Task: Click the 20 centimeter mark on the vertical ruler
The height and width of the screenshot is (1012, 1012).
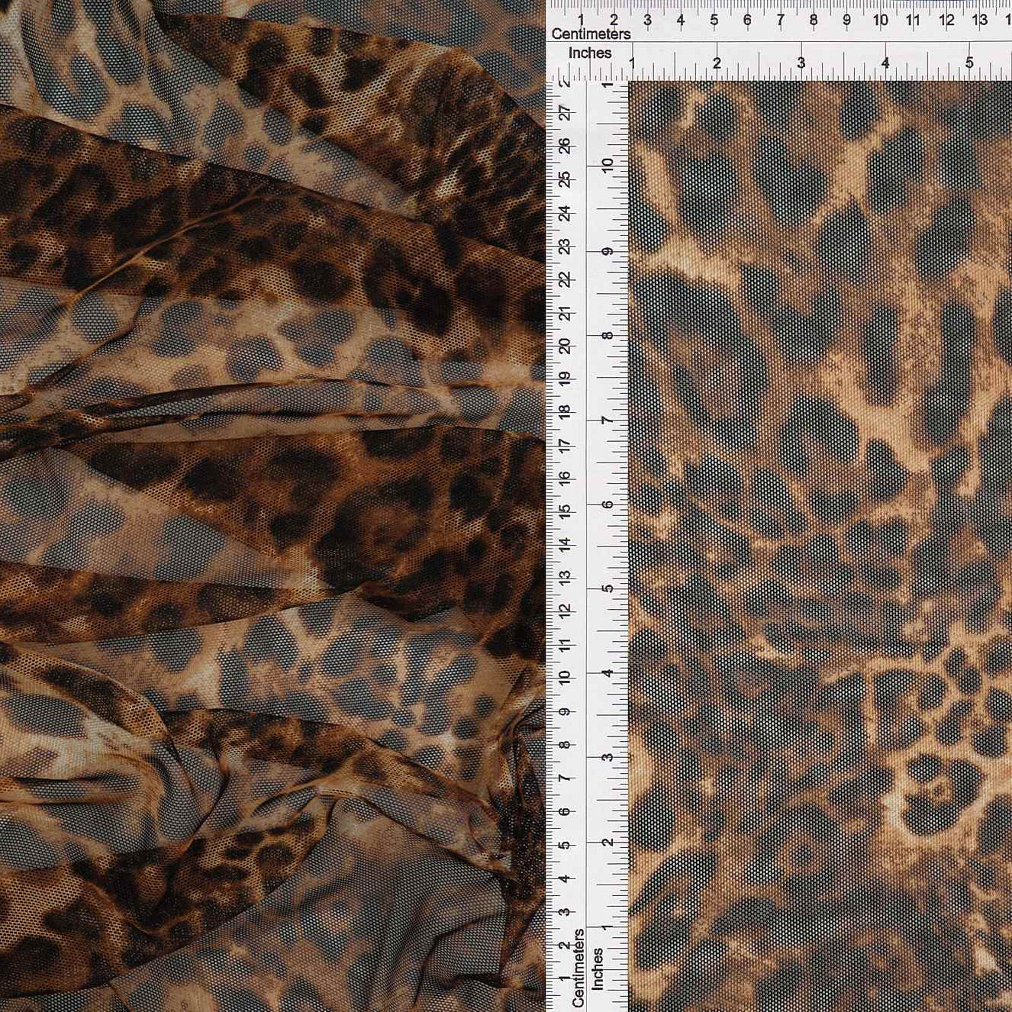Action: tap(566, 346)
